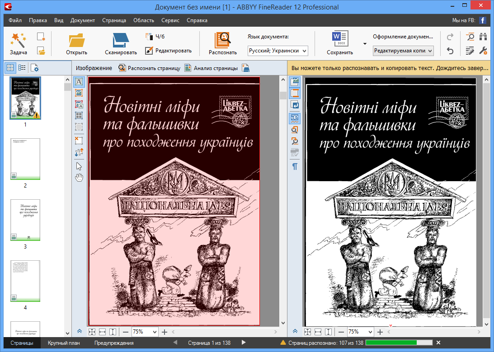
Task: Save the document to Word with Сохранить
Action: 339,44
